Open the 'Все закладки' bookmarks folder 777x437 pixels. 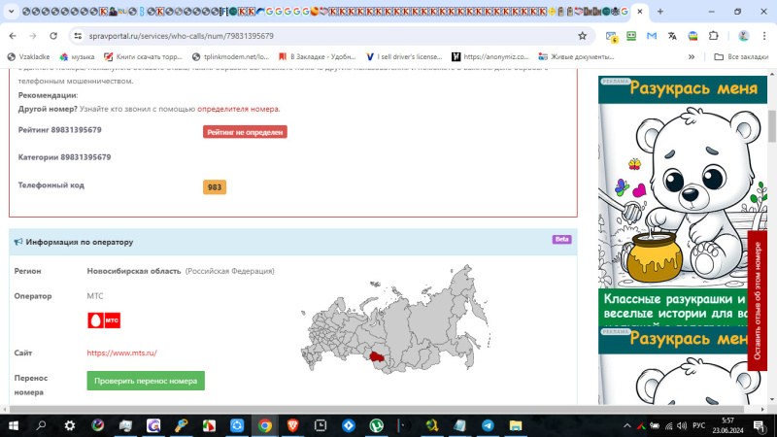pyautogui.click(x=741, y=57)
